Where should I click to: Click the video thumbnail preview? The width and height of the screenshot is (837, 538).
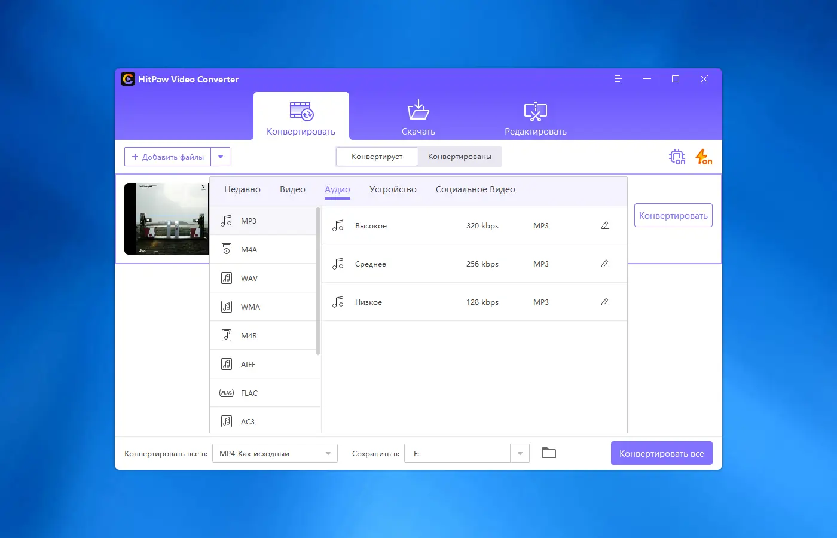[x=167, y=219]
